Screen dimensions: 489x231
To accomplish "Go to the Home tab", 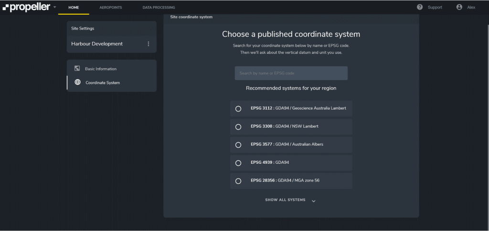I will [x=74, y=8].
